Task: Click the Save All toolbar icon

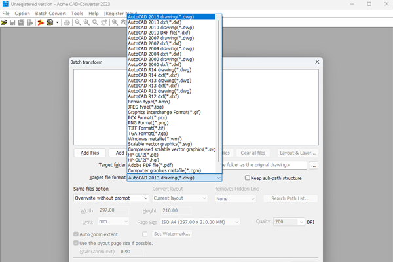Action: tap(21, 22)
